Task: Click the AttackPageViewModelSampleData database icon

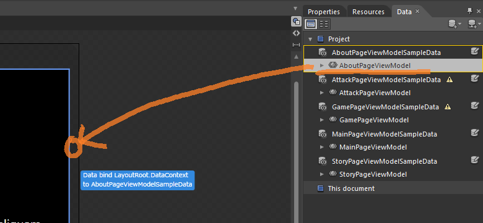Action: pyautogui.click(x=322, y=80)
